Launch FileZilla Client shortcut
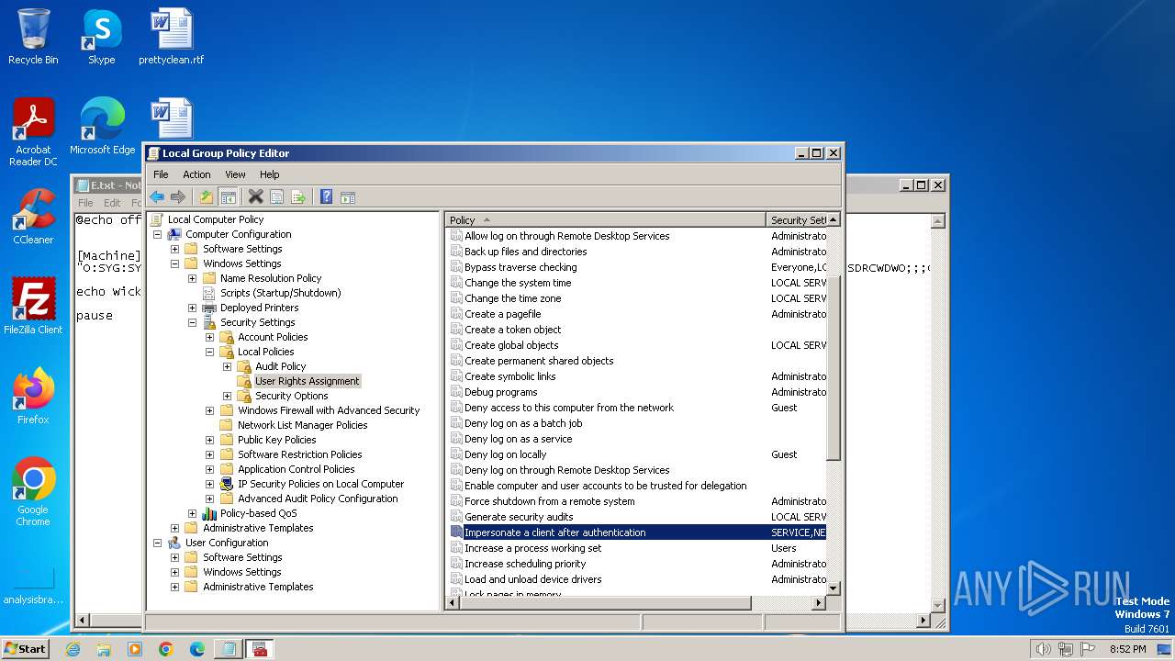The width and height of the screenshot is (1175, 661). 33,306
